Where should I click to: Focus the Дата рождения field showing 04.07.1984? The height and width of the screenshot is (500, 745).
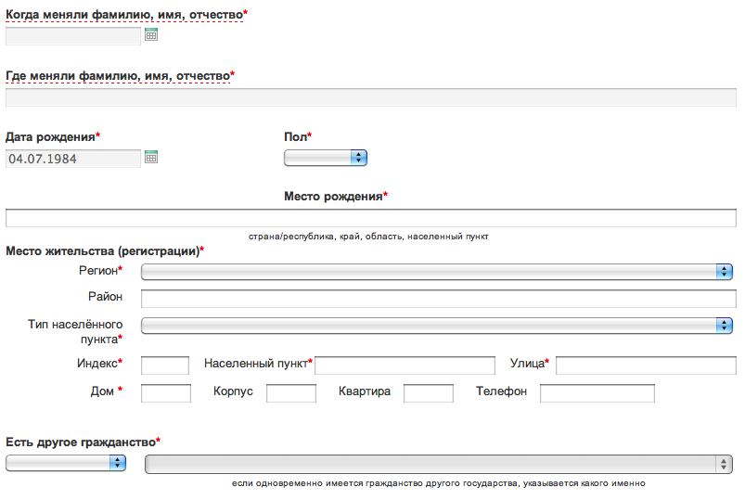pos(73,159)
